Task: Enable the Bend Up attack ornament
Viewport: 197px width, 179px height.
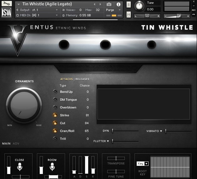Action: tap(55, 92)
